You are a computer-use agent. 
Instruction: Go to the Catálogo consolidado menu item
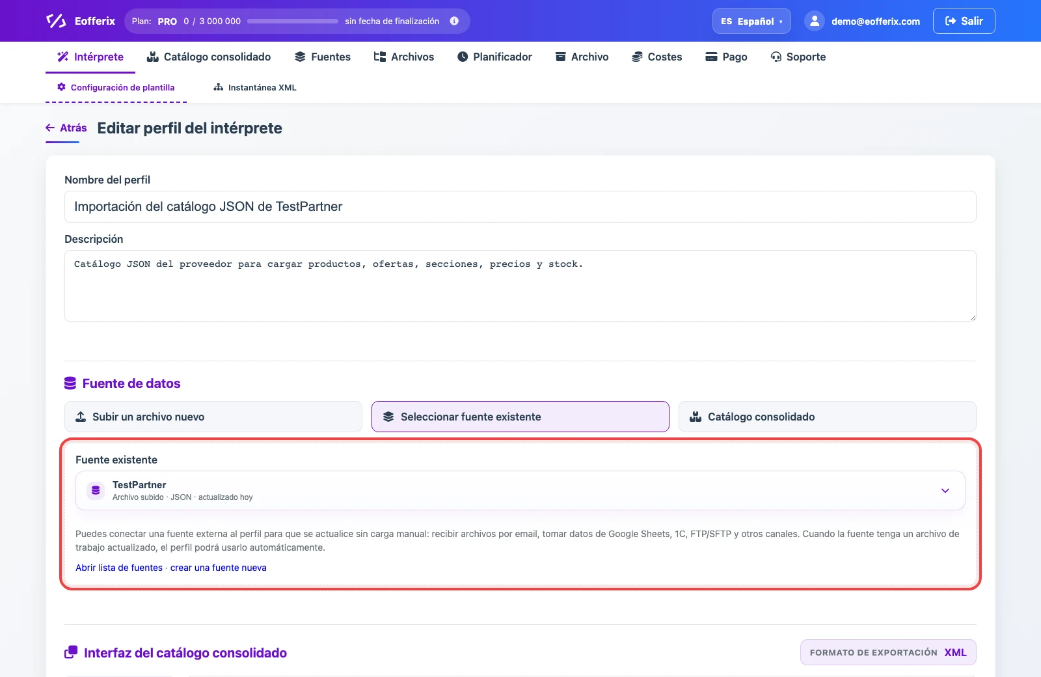209,57
